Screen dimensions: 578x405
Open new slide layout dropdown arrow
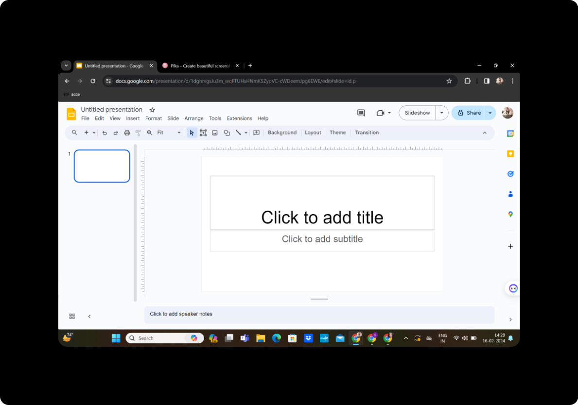tap(94, 133)
